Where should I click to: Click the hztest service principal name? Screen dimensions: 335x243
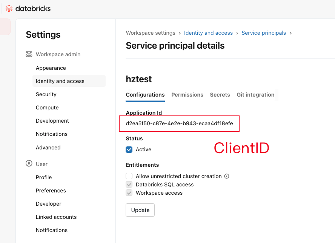coord(139,79)
